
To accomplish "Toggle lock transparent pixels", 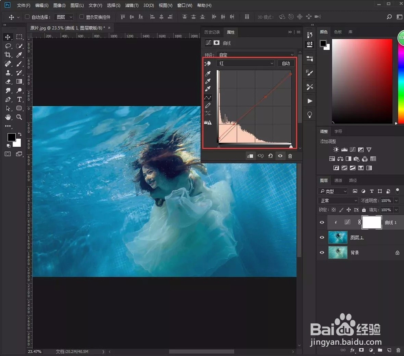I will point(334,210).
